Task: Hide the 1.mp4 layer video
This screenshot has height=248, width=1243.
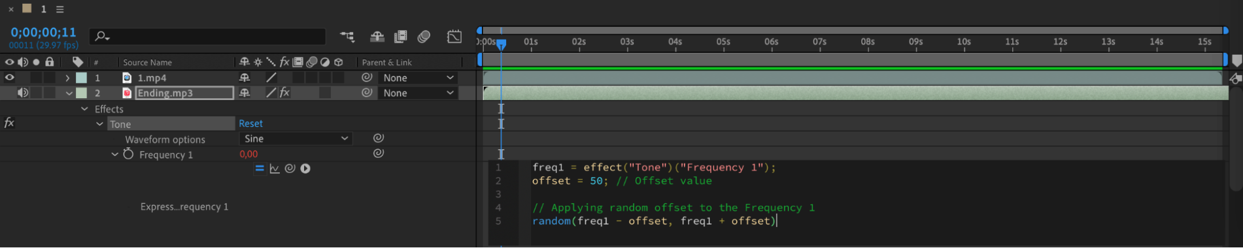Action: point(9,78)
